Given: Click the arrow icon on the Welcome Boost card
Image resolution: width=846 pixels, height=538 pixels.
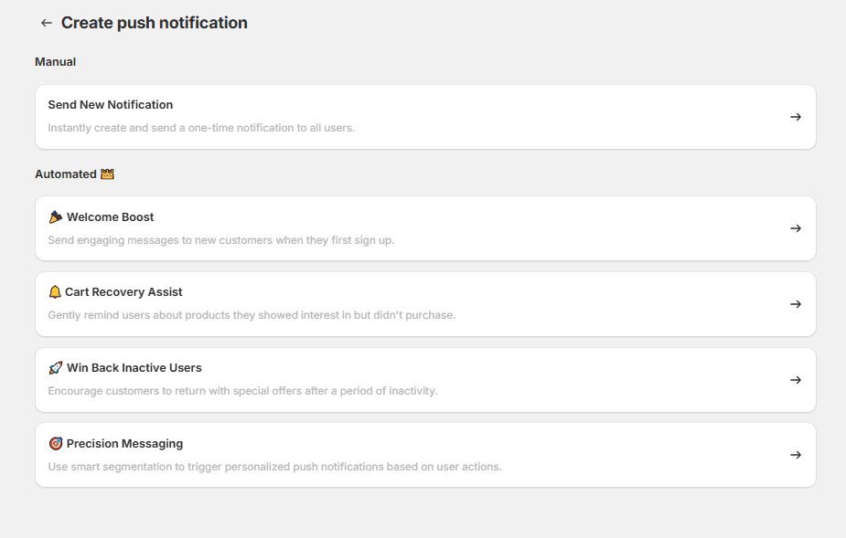Looking at the screenshot, I should pos(795,228).
